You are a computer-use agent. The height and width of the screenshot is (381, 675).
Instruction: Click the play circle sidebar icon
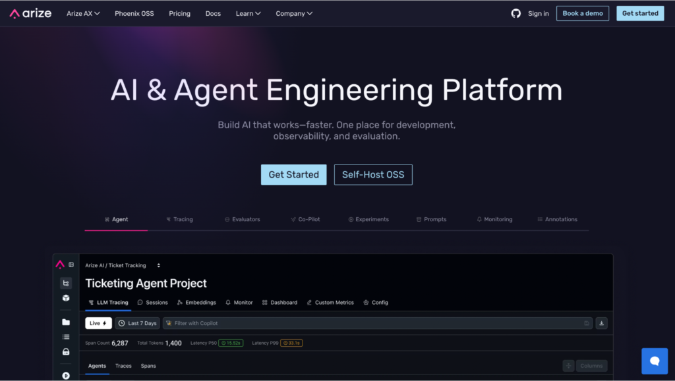[66, 376]
